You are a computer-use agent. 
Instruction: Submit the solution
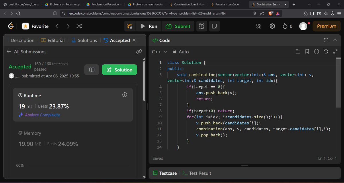tap(178, 26)
